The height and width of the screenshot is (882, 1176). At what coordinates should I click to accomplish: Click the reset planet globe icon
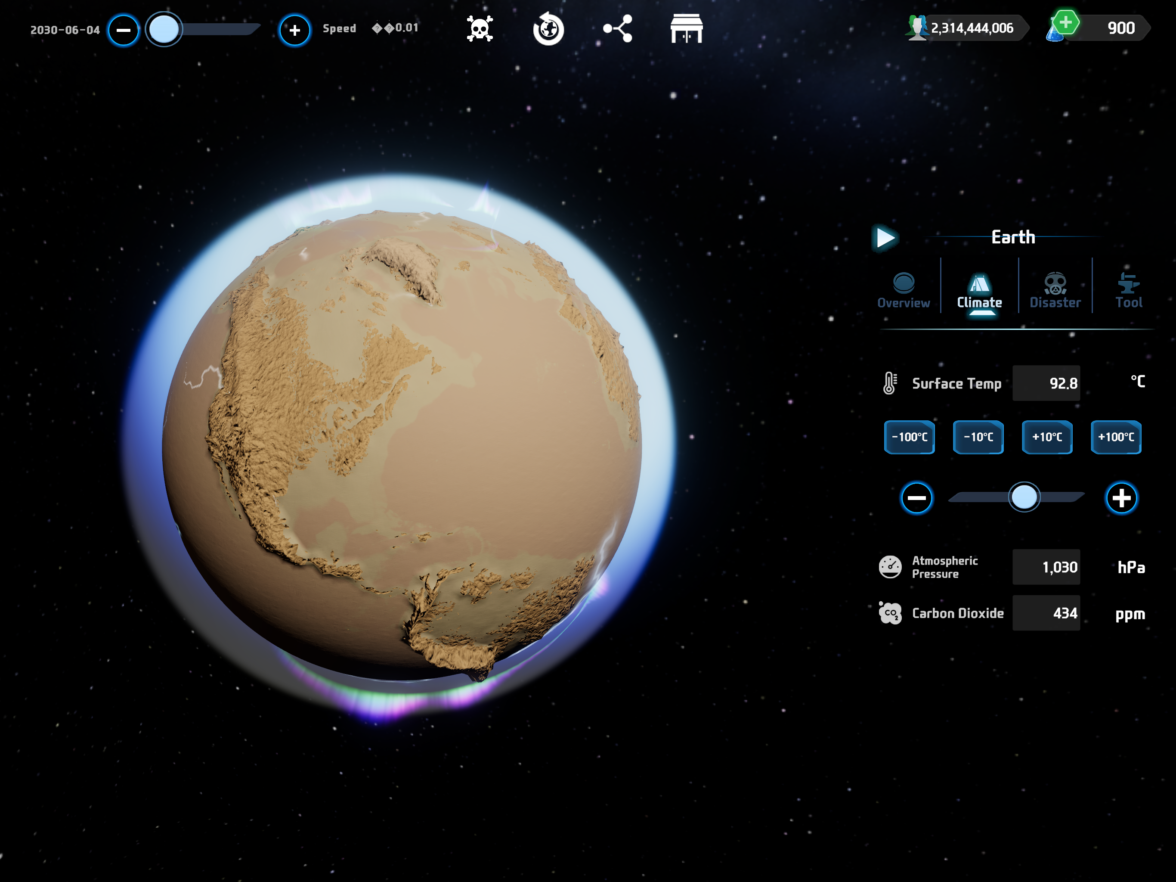(x=548, y=29)
